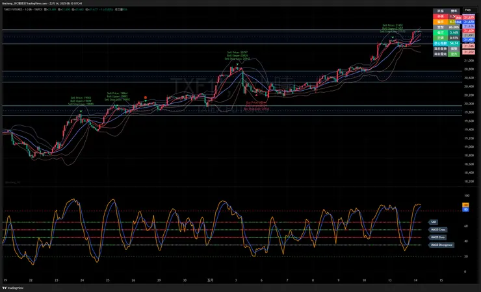Click the oscillator blue value tag 85

tap(465, 210)
